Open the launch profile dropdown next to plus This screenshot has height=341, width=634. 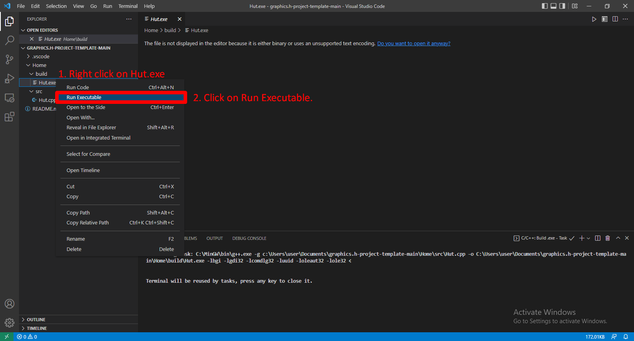pos(588,238)
